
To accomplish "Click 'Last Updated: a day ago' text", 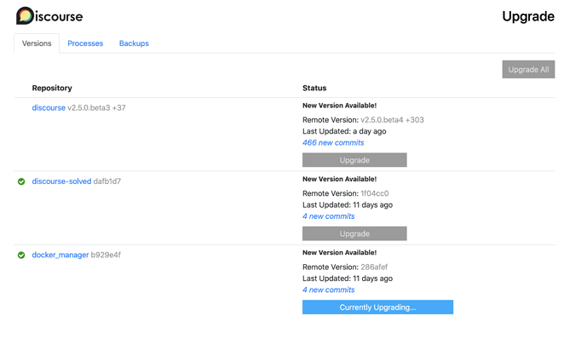I will coord(344,131).
